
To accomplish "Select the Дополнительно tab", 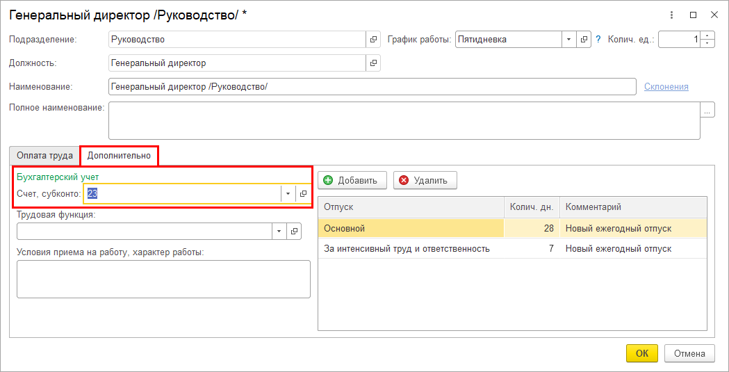I will [119, 156].
